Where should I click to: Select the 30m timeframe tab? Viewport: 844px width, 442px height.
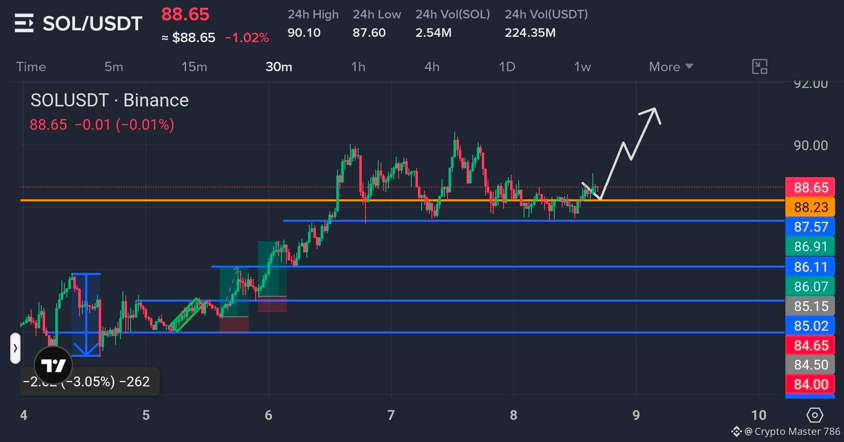[x=279, y=67]
